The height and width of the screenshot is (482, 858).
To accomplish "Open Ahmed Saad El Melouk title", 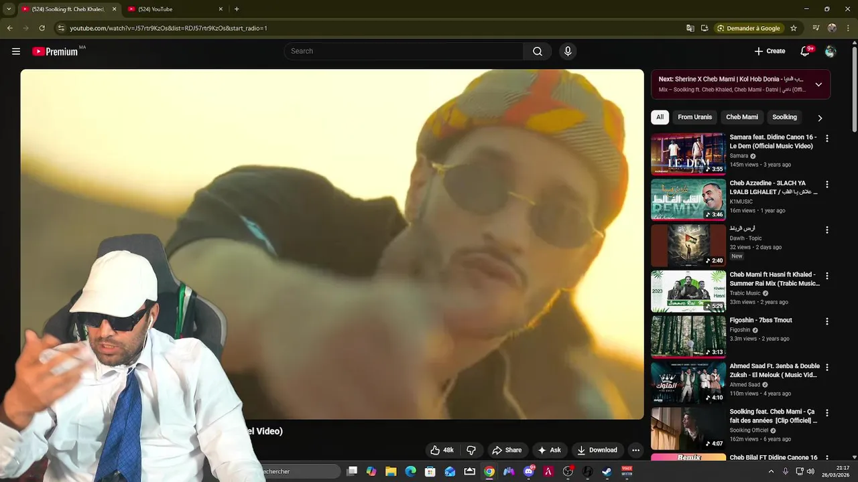I will pyautogui.click(x=775, y=370).
